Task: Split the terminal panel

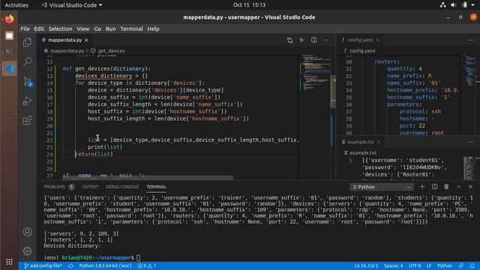Action: (434, 187)
